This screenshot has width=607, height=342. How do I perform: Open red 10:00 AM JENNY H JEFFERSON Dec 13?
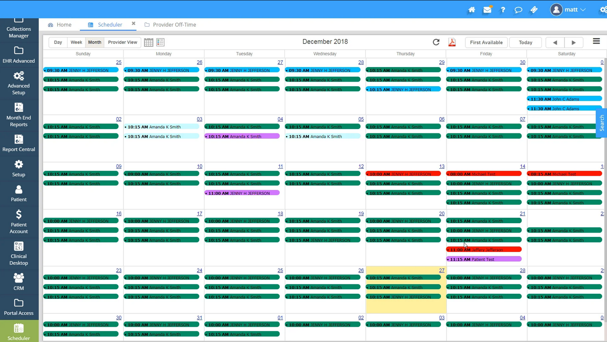tap(403, 174)
